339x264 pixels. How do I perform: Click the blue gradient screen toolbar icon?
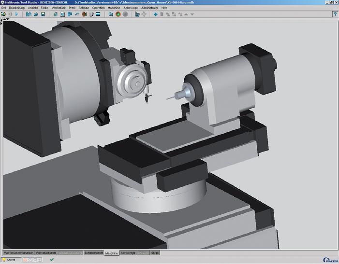point(98,14)
